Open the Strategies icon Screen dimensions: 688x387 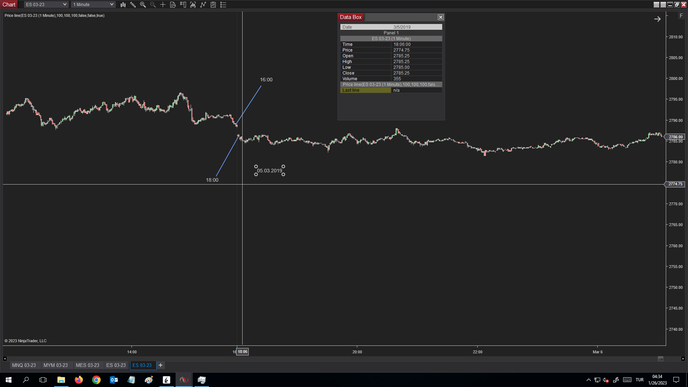(x=203, y=5)
